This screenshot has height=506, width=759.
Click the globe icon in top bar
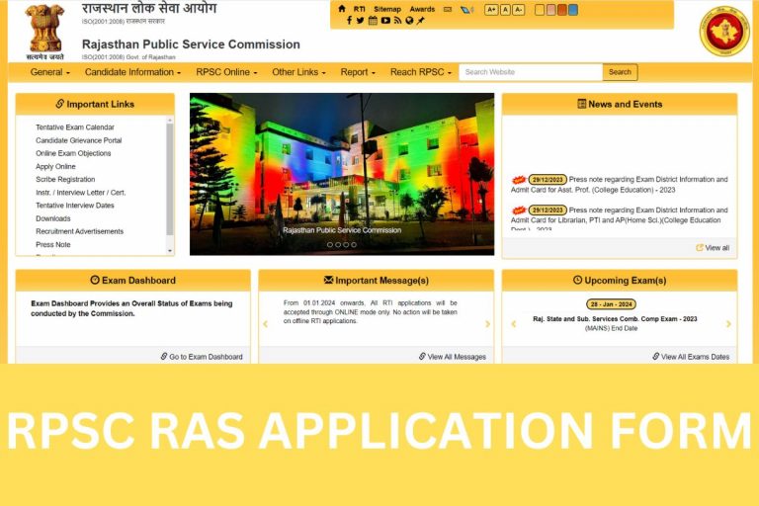409,21
